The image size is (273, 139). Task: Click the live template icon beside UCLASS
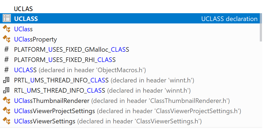[7, 18]
